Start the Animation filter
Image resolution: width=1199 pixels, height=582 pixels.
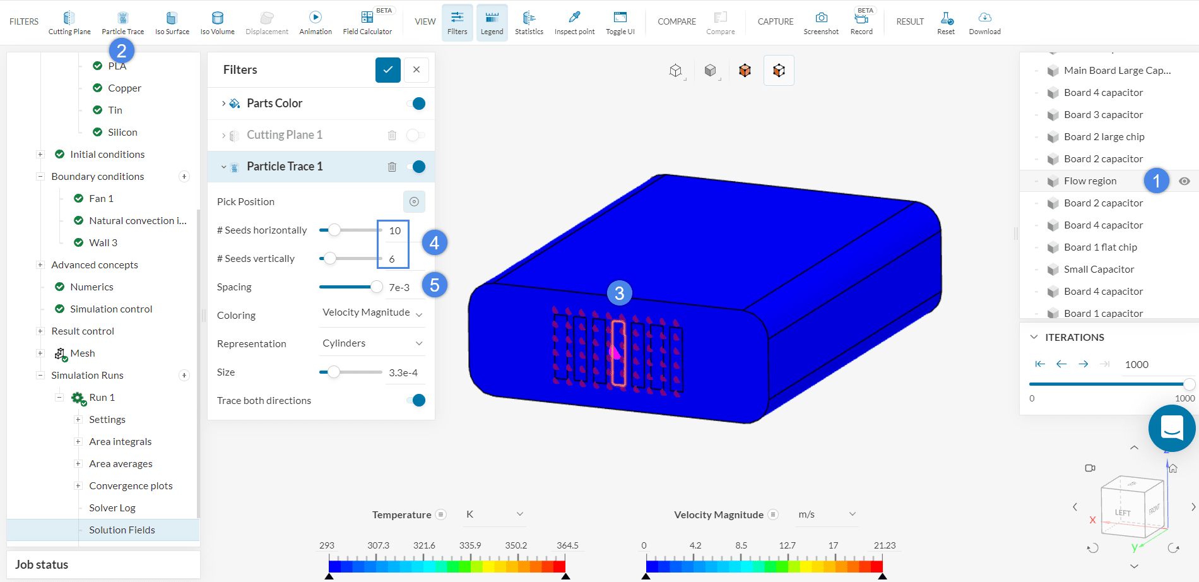point(316,22)
